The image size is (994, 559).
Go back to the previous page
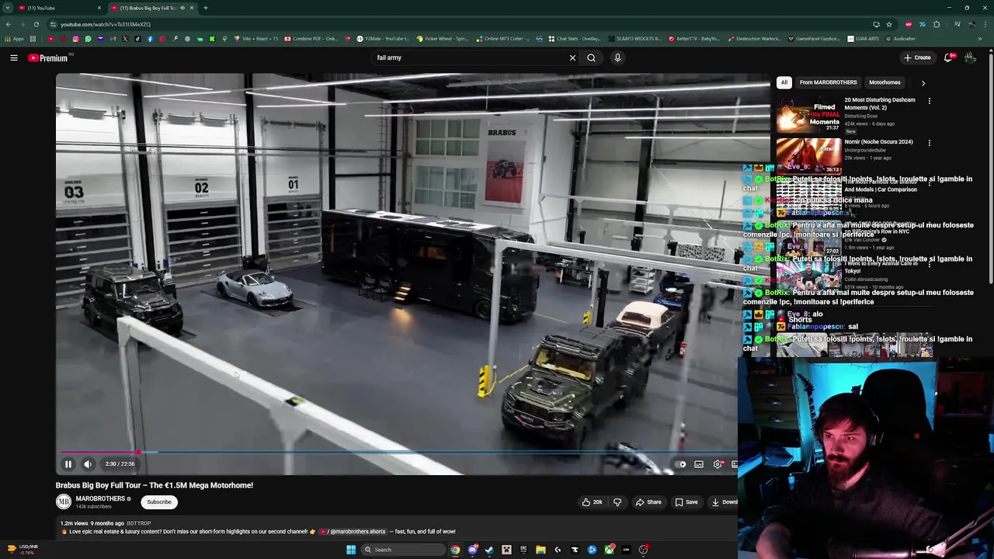[x=9, y=24]
